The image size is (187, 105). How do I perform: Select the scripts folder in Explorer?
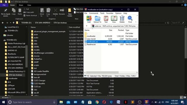(36, 65)
